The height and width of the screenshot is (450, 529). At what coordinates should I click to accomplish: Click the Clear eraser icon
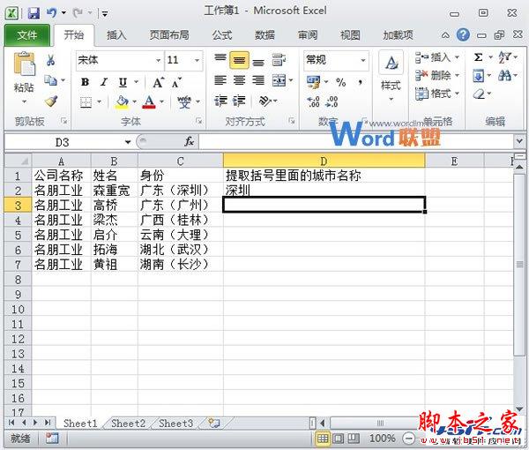(479, 94)
